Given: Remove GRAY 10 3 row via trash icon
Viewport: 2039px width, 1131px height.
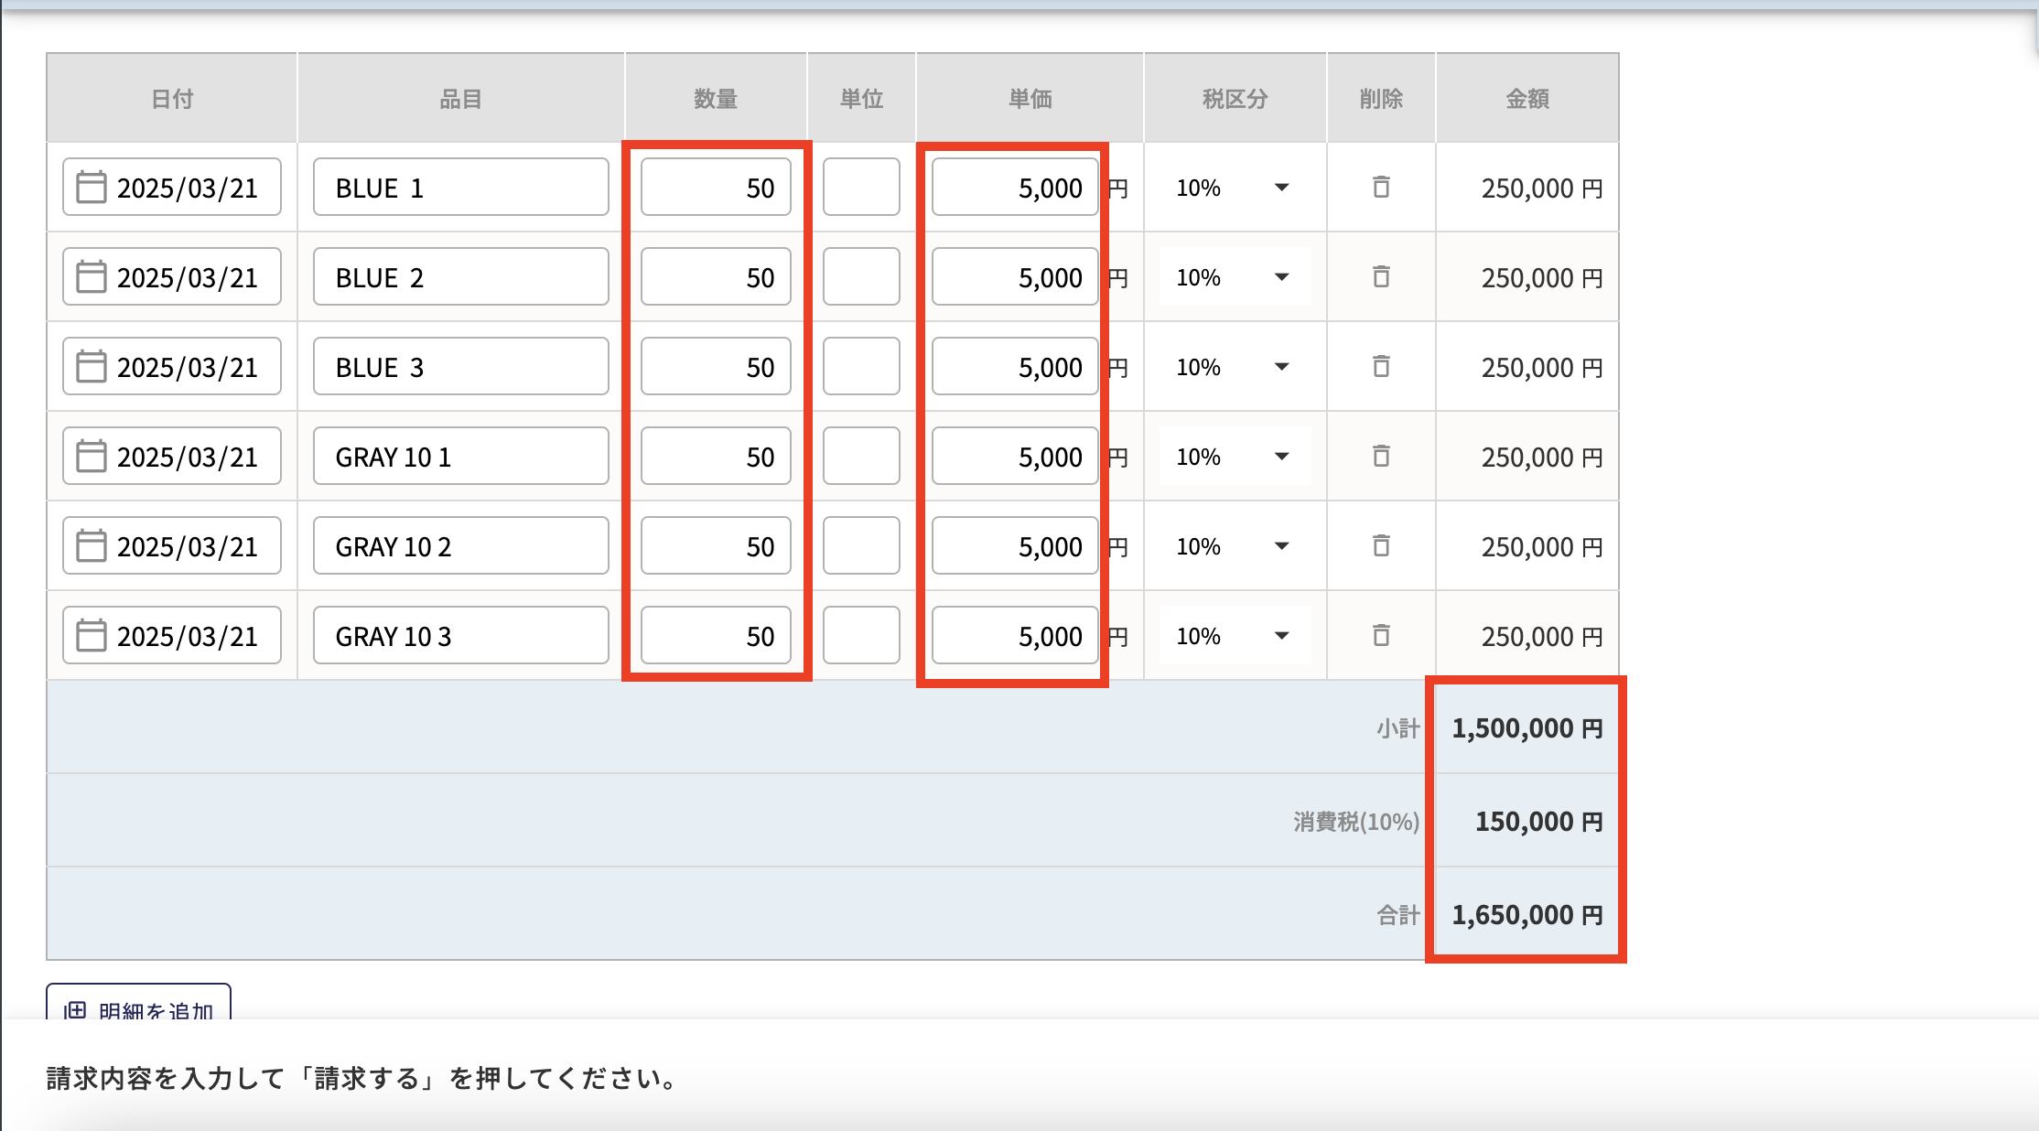Looking at the screenshot, I should (x=1381, y=635).
